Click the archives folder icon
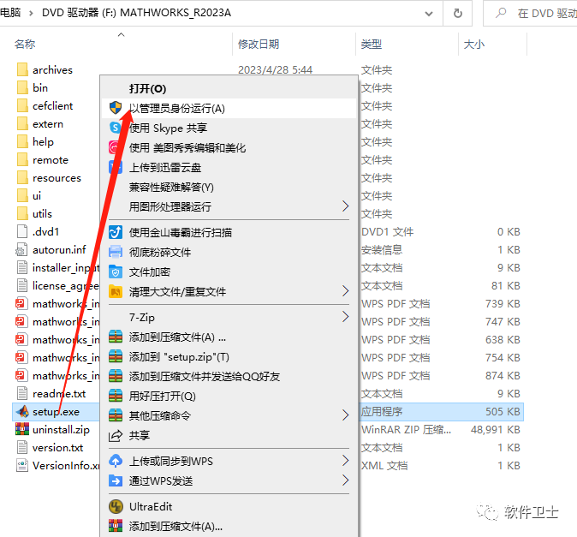This screenshot has height=537, width=577. point(22,69)
